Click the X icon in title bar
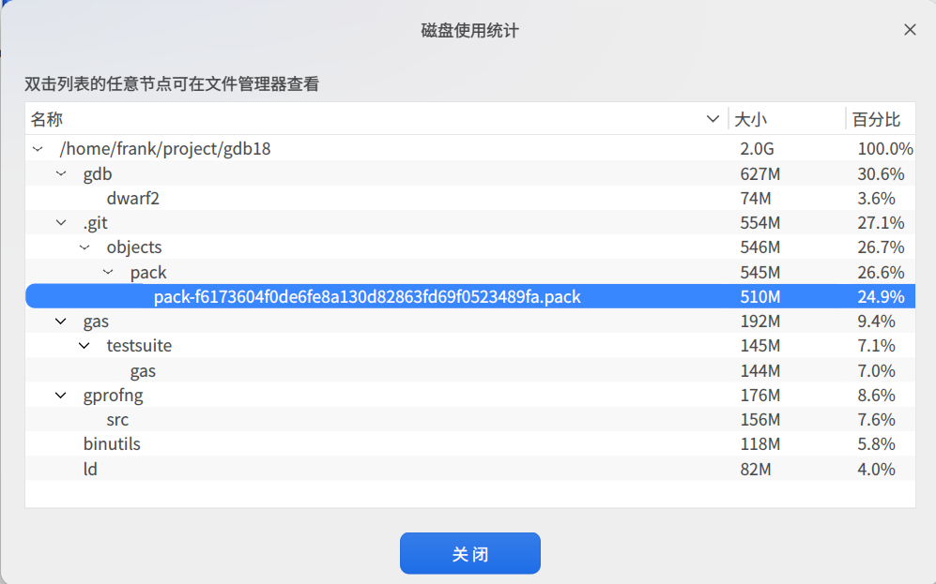 910,29
